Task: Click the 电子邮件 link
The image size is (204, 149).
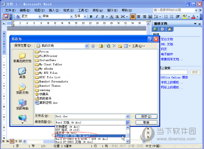Action: tap(167, 54)
